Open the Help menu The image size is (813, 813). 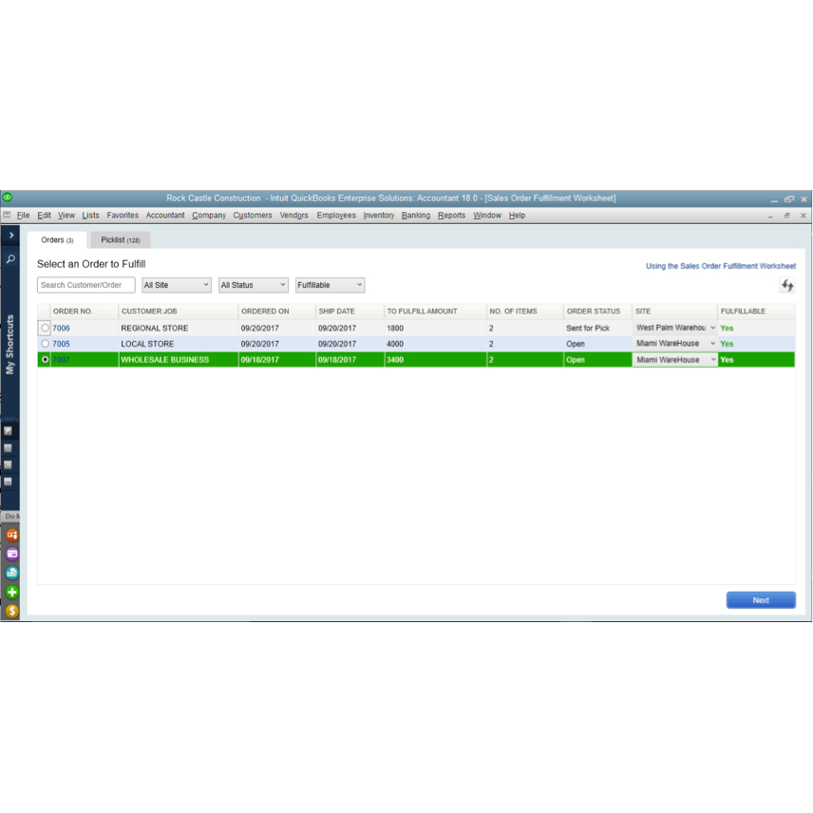coord(517,216)
